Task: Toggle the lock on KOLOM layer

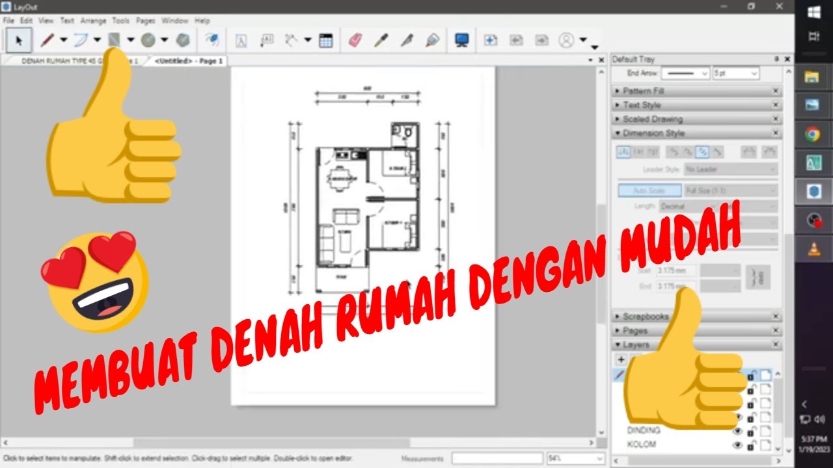Action: 751,445
